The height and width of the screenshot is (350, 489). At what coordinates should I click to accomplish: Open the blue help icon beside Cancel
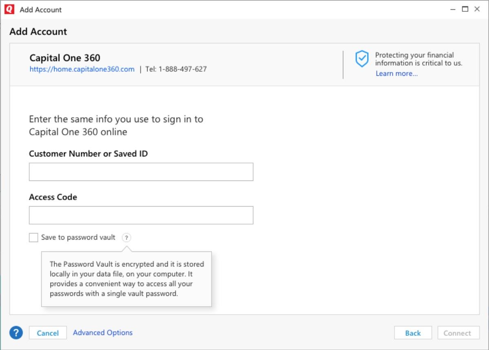tap(16, 333)
